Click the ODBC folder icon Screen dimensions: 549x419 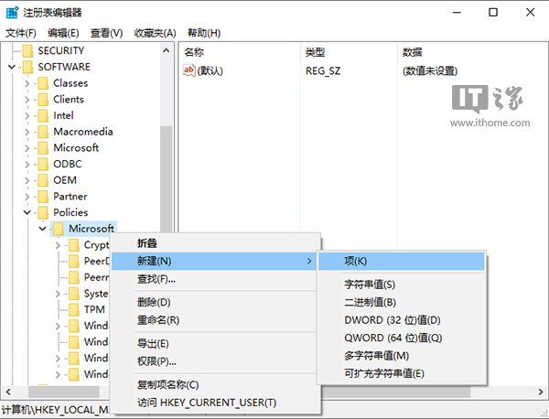(x=43, y=164)
